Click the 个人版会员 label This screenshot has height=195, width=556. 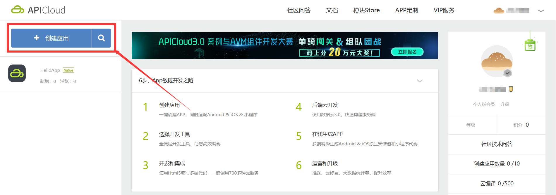pos(484,104)
